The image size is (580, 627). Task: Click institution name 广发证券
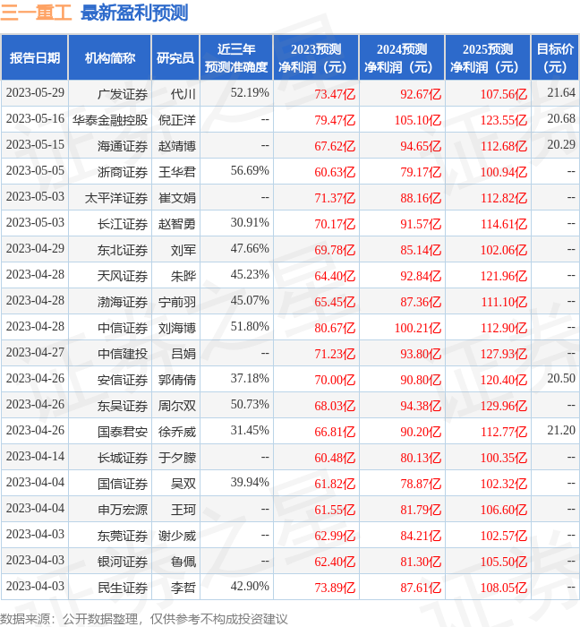[123, 94]
